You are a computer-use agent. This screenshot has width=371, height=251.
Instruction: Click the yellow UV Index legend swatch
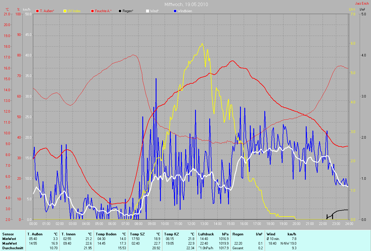[x=65, y=11]
